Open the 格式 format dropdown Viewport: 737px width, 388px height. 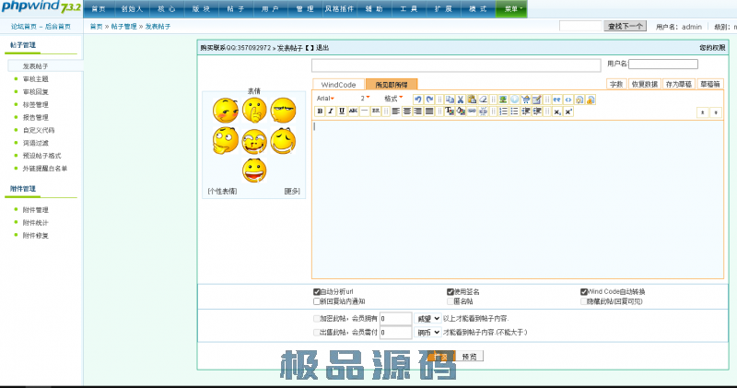click(x=393, y=98)
